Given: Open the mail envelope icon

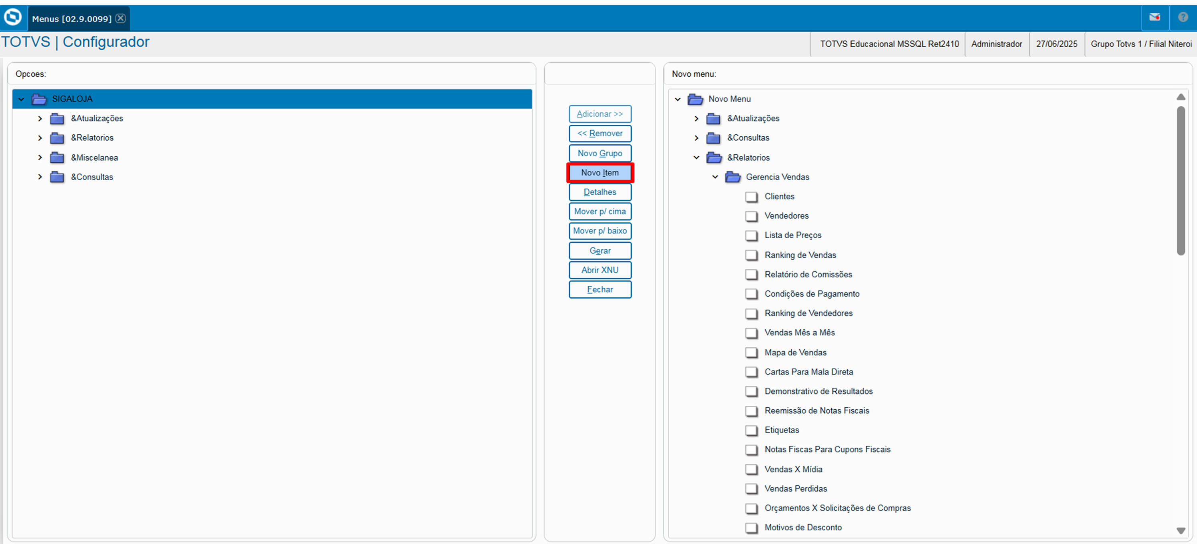Looking at the screenshot, I should (1154, 18).
